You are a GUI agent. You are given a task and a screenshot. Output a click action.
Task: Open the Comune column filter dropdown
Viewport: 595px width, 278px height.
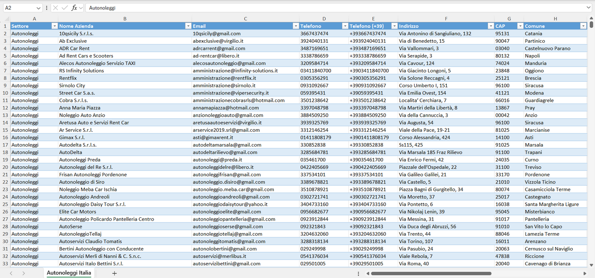pos(583,26)
